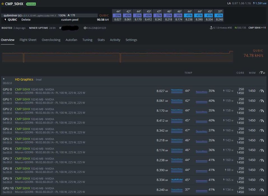The height and width of the screenshot is (196, 268).
Task: Click the 74.78 kH/s hashrate value
Action: pyautogui.click(x=253, y=55)
